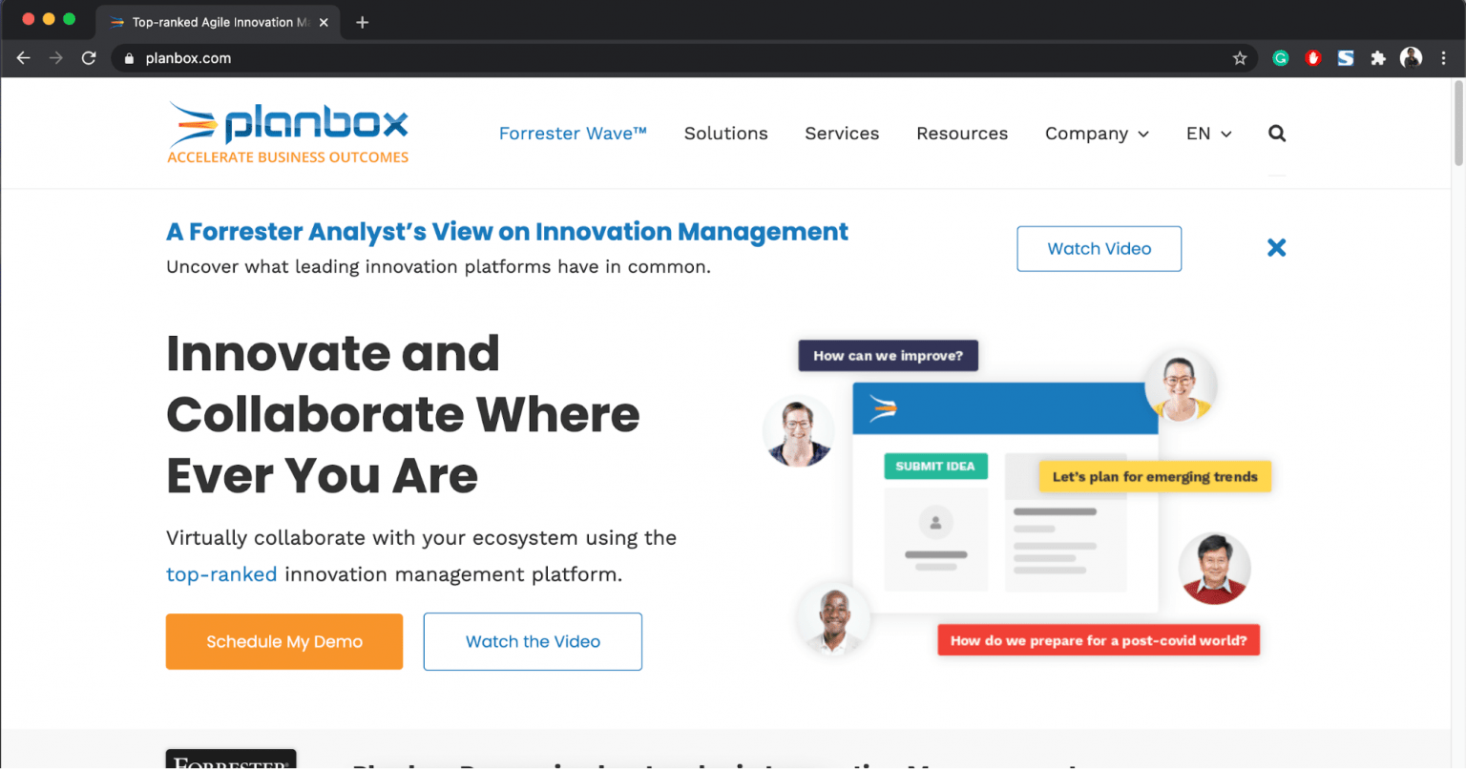Open a new browser tab

(362, 21)
